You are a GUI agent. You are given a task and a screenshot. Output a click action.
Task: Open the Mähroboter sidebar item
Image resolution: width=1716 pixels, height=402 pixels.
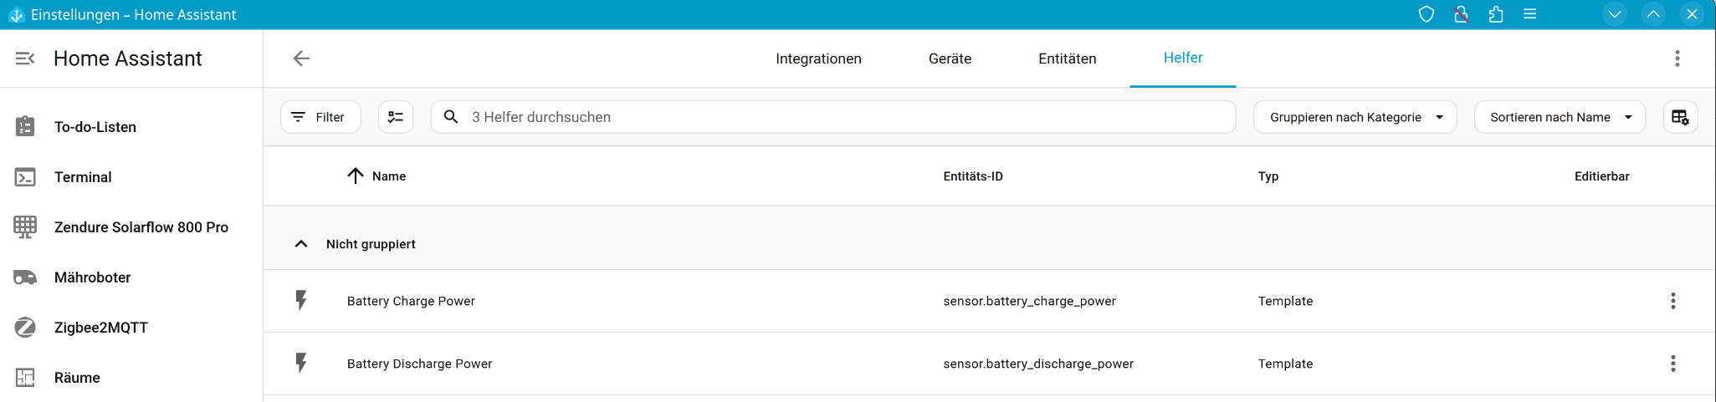(x=92, y=277)
